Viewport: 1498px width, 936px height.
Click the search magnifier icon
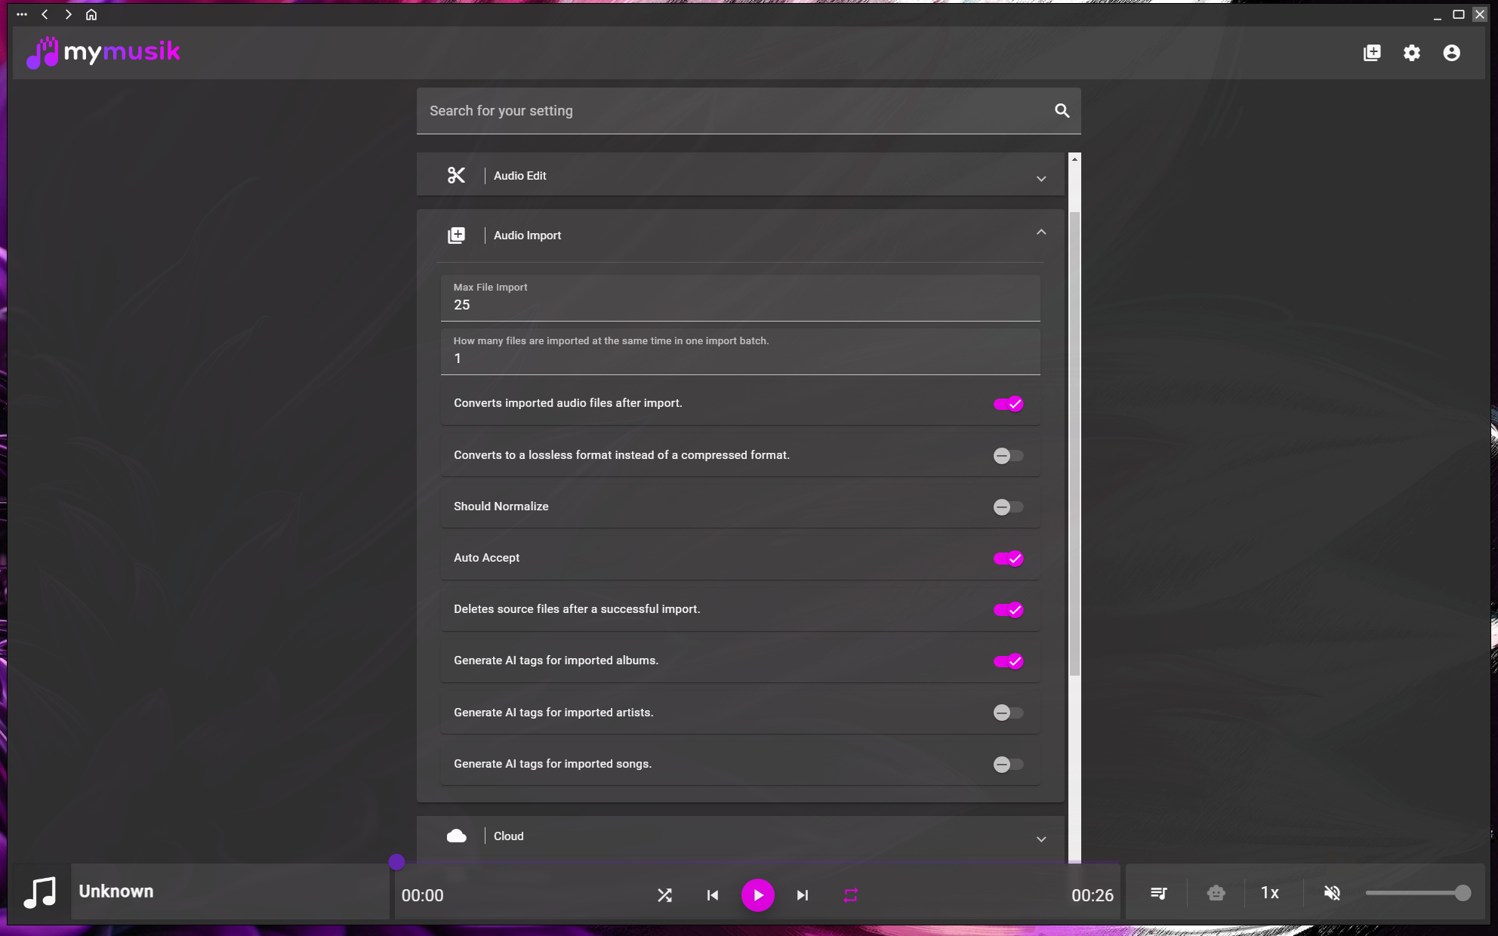(x=1062, y=111)
